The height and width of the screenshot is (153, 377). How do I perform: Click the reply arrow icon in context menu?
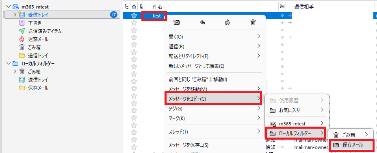click(x=202, y=23)
